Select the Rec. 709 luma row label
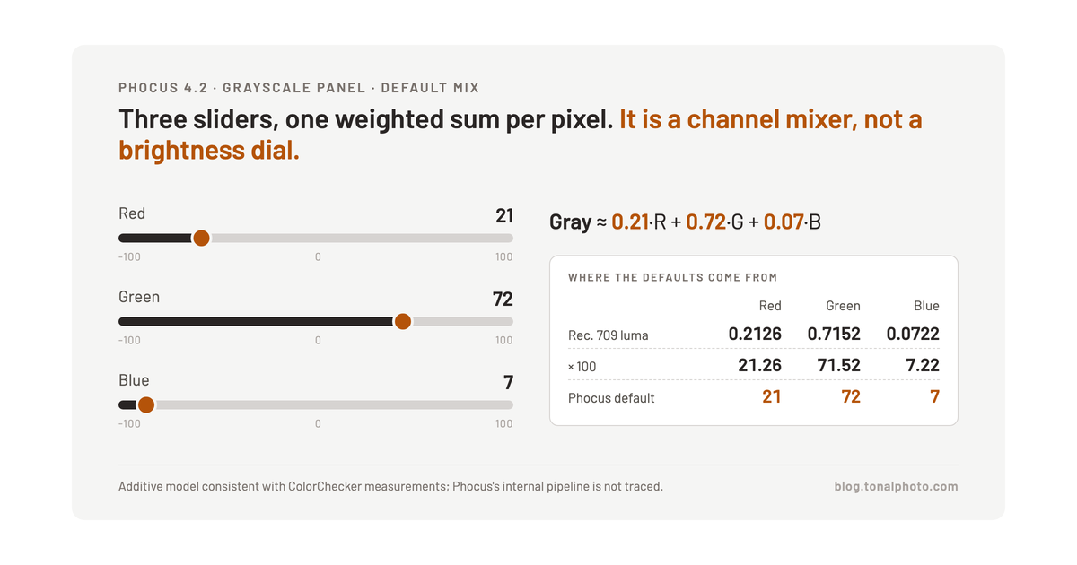This screenshot has width=1077, height=565. click(609, 335)
